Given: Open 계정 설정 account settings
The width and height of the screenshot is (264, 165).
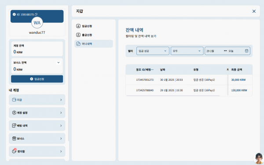Looking at the screenshot, I should tap(37, 113).
